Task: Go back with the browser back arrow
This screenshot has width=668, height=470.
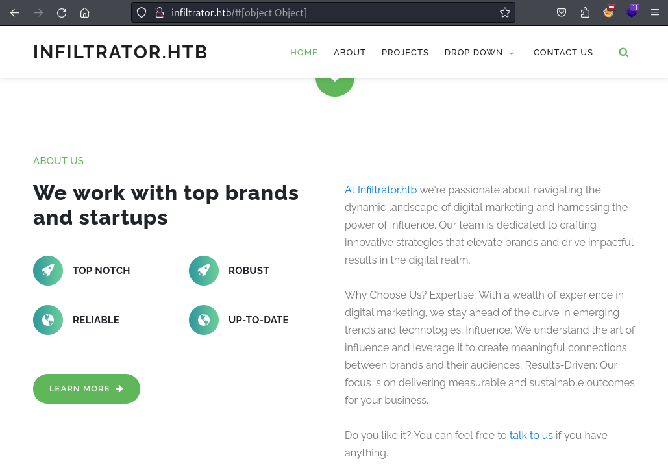Action: point(15,13)
